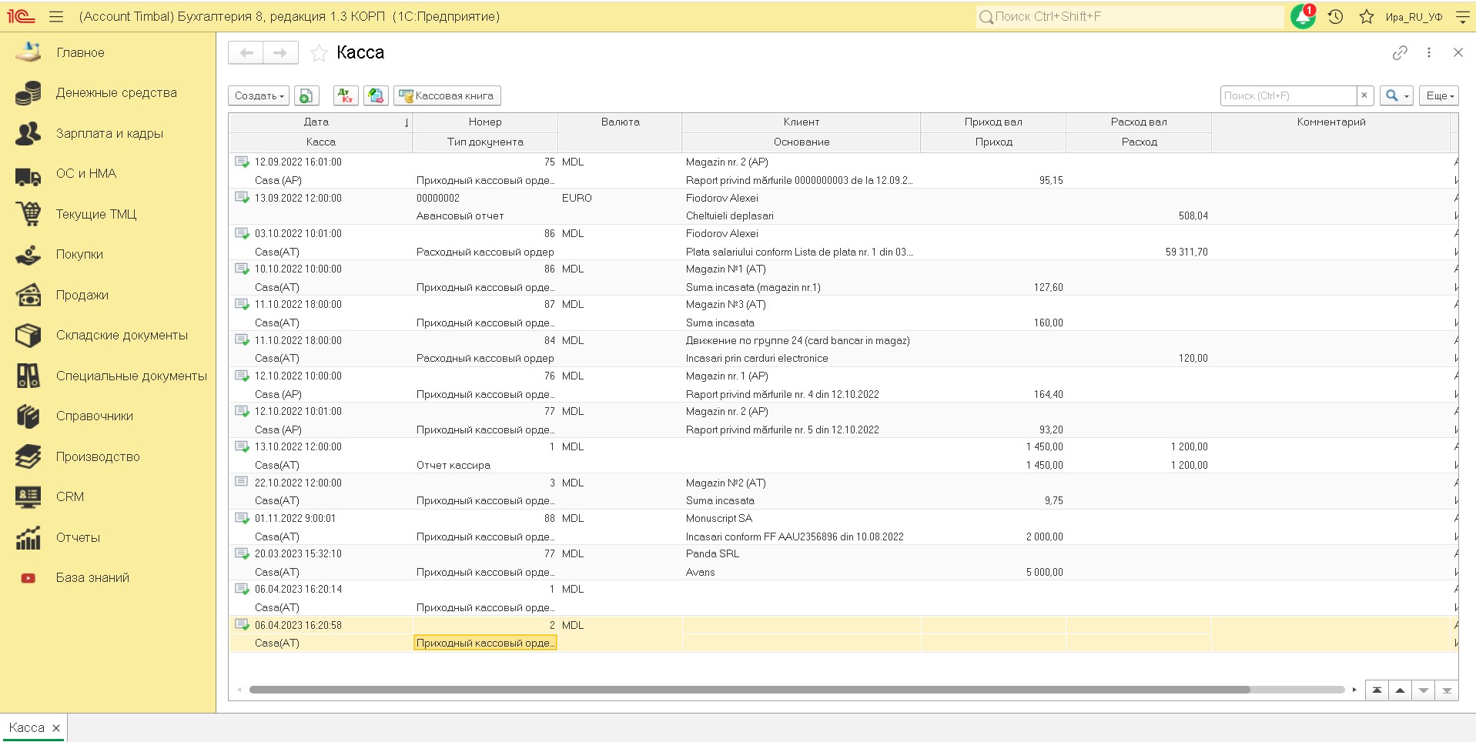Click the Дт/Кт postings icon
Screen dimensions: 1476x742
(x=346, y=95)
